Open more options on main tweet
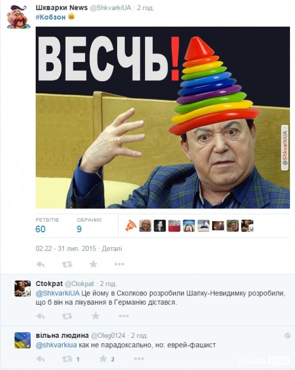Screen dimensions: 295x370 120,264
